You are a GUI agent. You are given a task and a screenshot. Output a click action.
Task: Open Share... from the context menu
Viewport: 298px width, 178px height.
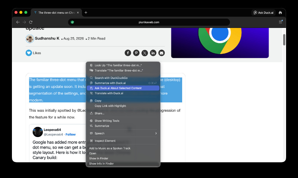(123, 113)
